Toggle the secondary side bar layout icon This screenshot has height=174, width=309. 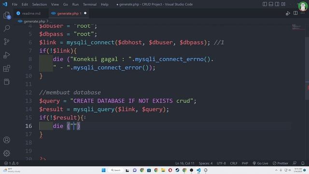click(x=277, y=4)
